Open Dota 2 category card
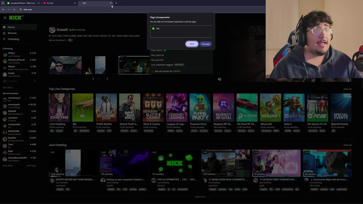Image resolution: width=363 pixels, height=204 pixels. pos(294,108)
